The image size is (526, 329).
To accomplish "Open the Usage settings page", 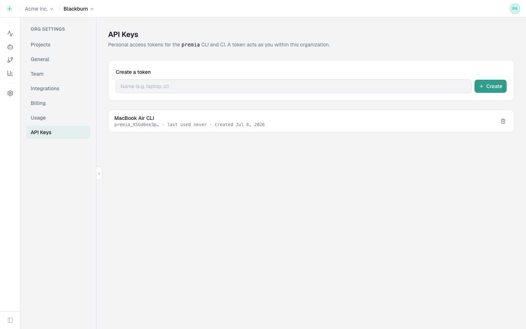I will point(58,118).
